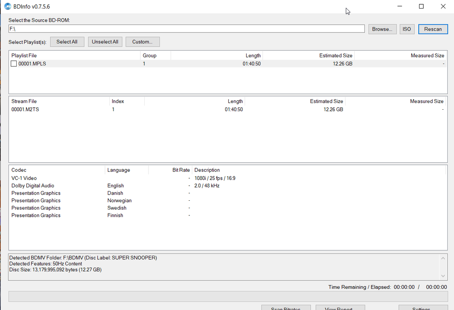This screenshot has width=454, height=310.
Task: Select the Danish Presentation Graphics row
Action: [x=228, y=193]
